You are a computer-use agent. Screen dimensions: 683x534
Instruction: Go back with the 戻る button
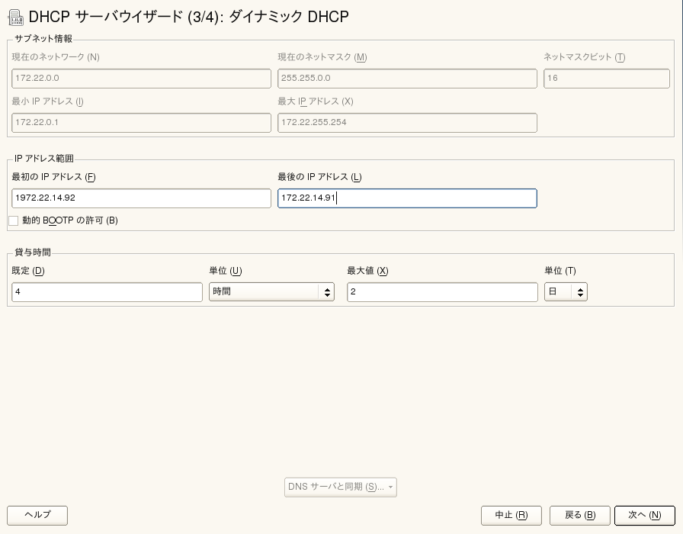coord(580,515)
